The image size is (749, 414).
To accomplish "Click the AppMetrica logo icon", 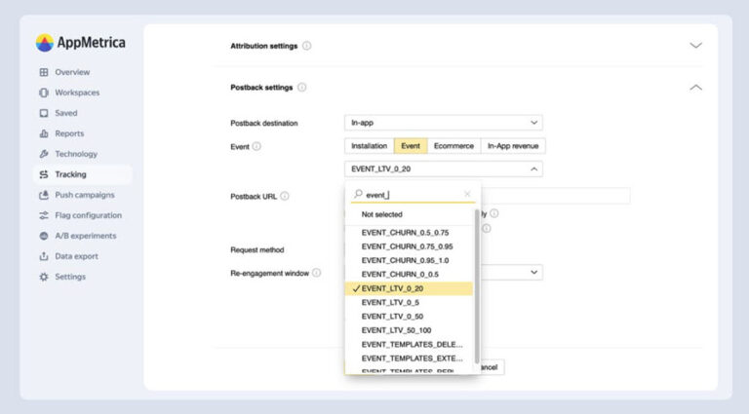I will click(45, 43).
